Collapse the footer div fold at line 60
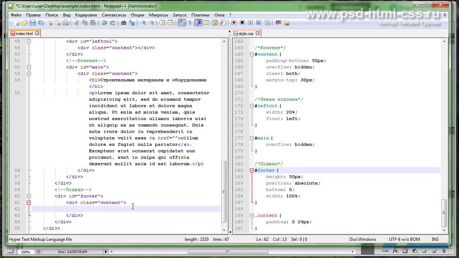 [29, 196]
